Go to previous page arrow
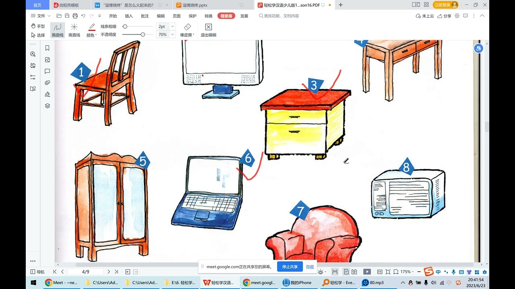The width and height of the screenshot is (515, 289). (x=62, y=272)
